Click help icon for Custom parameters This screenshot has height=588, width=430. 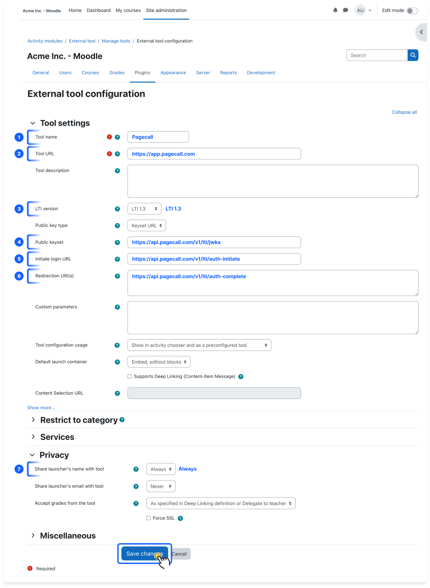tap(117, 307)
